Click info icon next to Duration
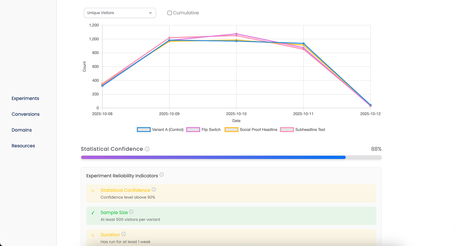This screenshot has height=246, width=456. click(124, 234)
